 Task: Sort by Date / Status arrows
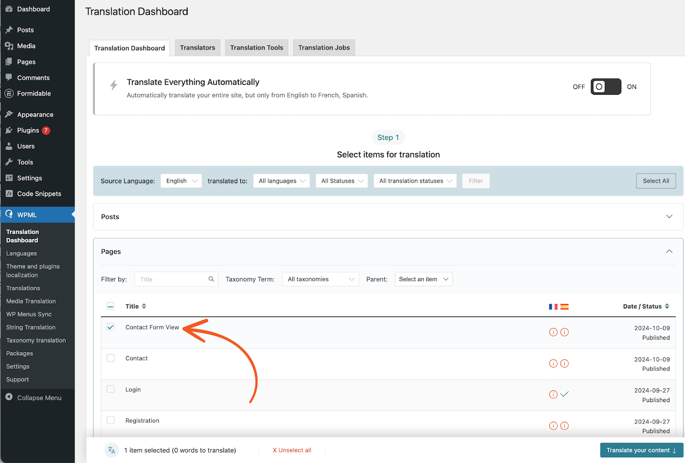pyautogui.click(x=667, y=306)
